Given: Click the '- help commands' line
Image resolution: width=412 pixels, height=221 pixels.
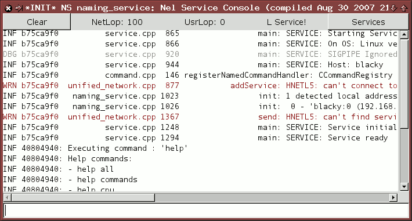Looking at the screenshot, I should (70, 179).
